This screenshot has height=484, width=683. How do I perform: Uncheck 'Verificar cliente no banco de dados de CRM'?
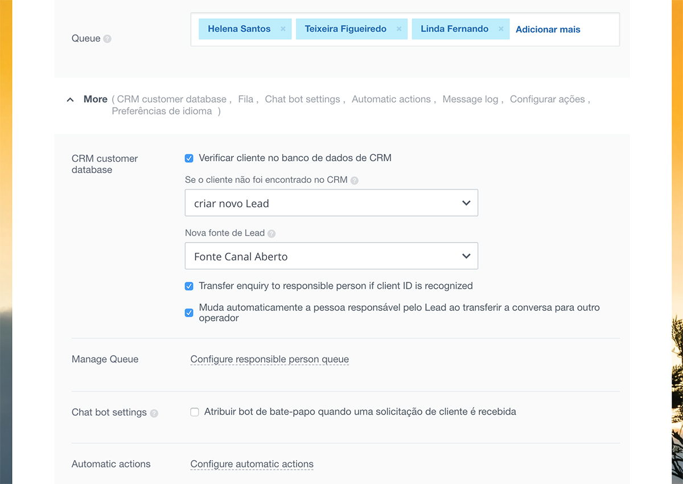(x=189, y=158)
